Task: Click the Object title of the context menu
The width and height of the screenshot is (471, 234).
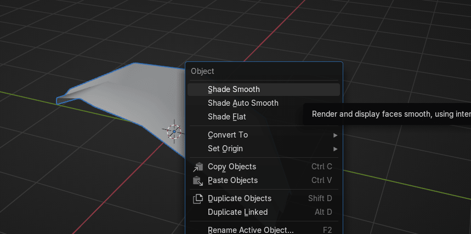Action: pyautogui.click(x=202, y=71)
